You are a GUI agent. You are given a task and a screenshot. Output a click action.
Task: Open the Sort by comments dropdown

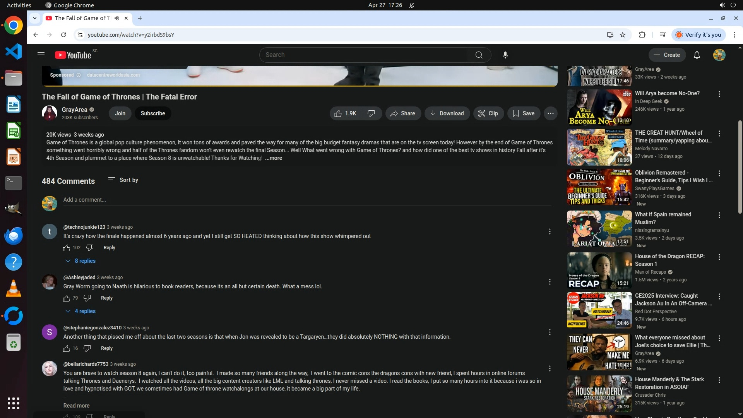coord(123,180)
